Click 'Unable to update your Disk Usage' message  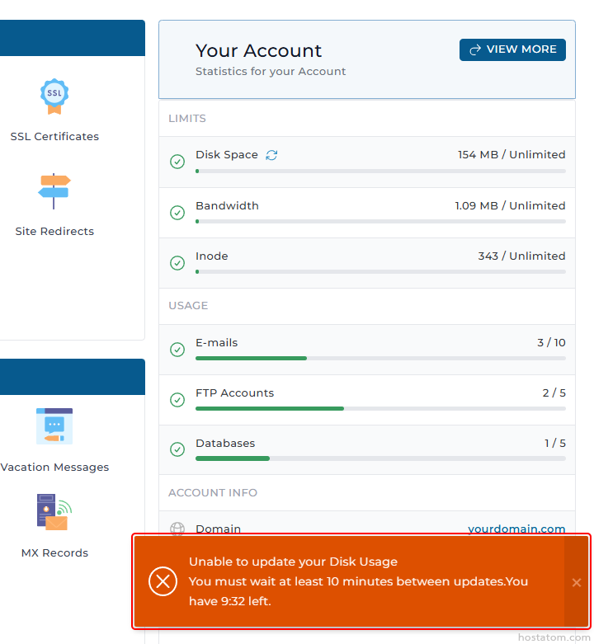click(293, 562)
